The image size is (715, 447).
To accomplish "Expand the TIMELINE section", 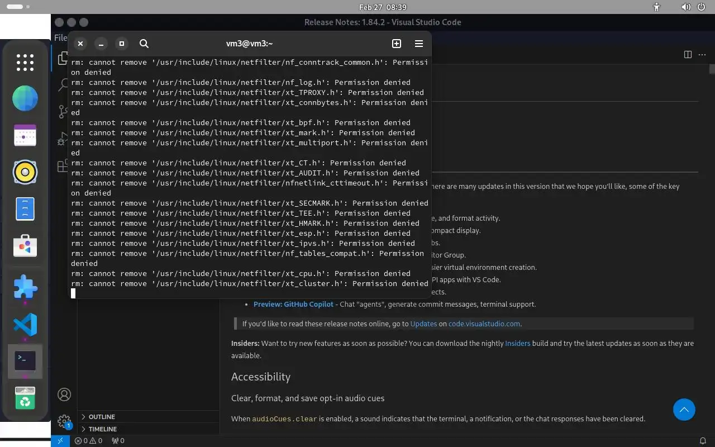I will pos(102,429).
